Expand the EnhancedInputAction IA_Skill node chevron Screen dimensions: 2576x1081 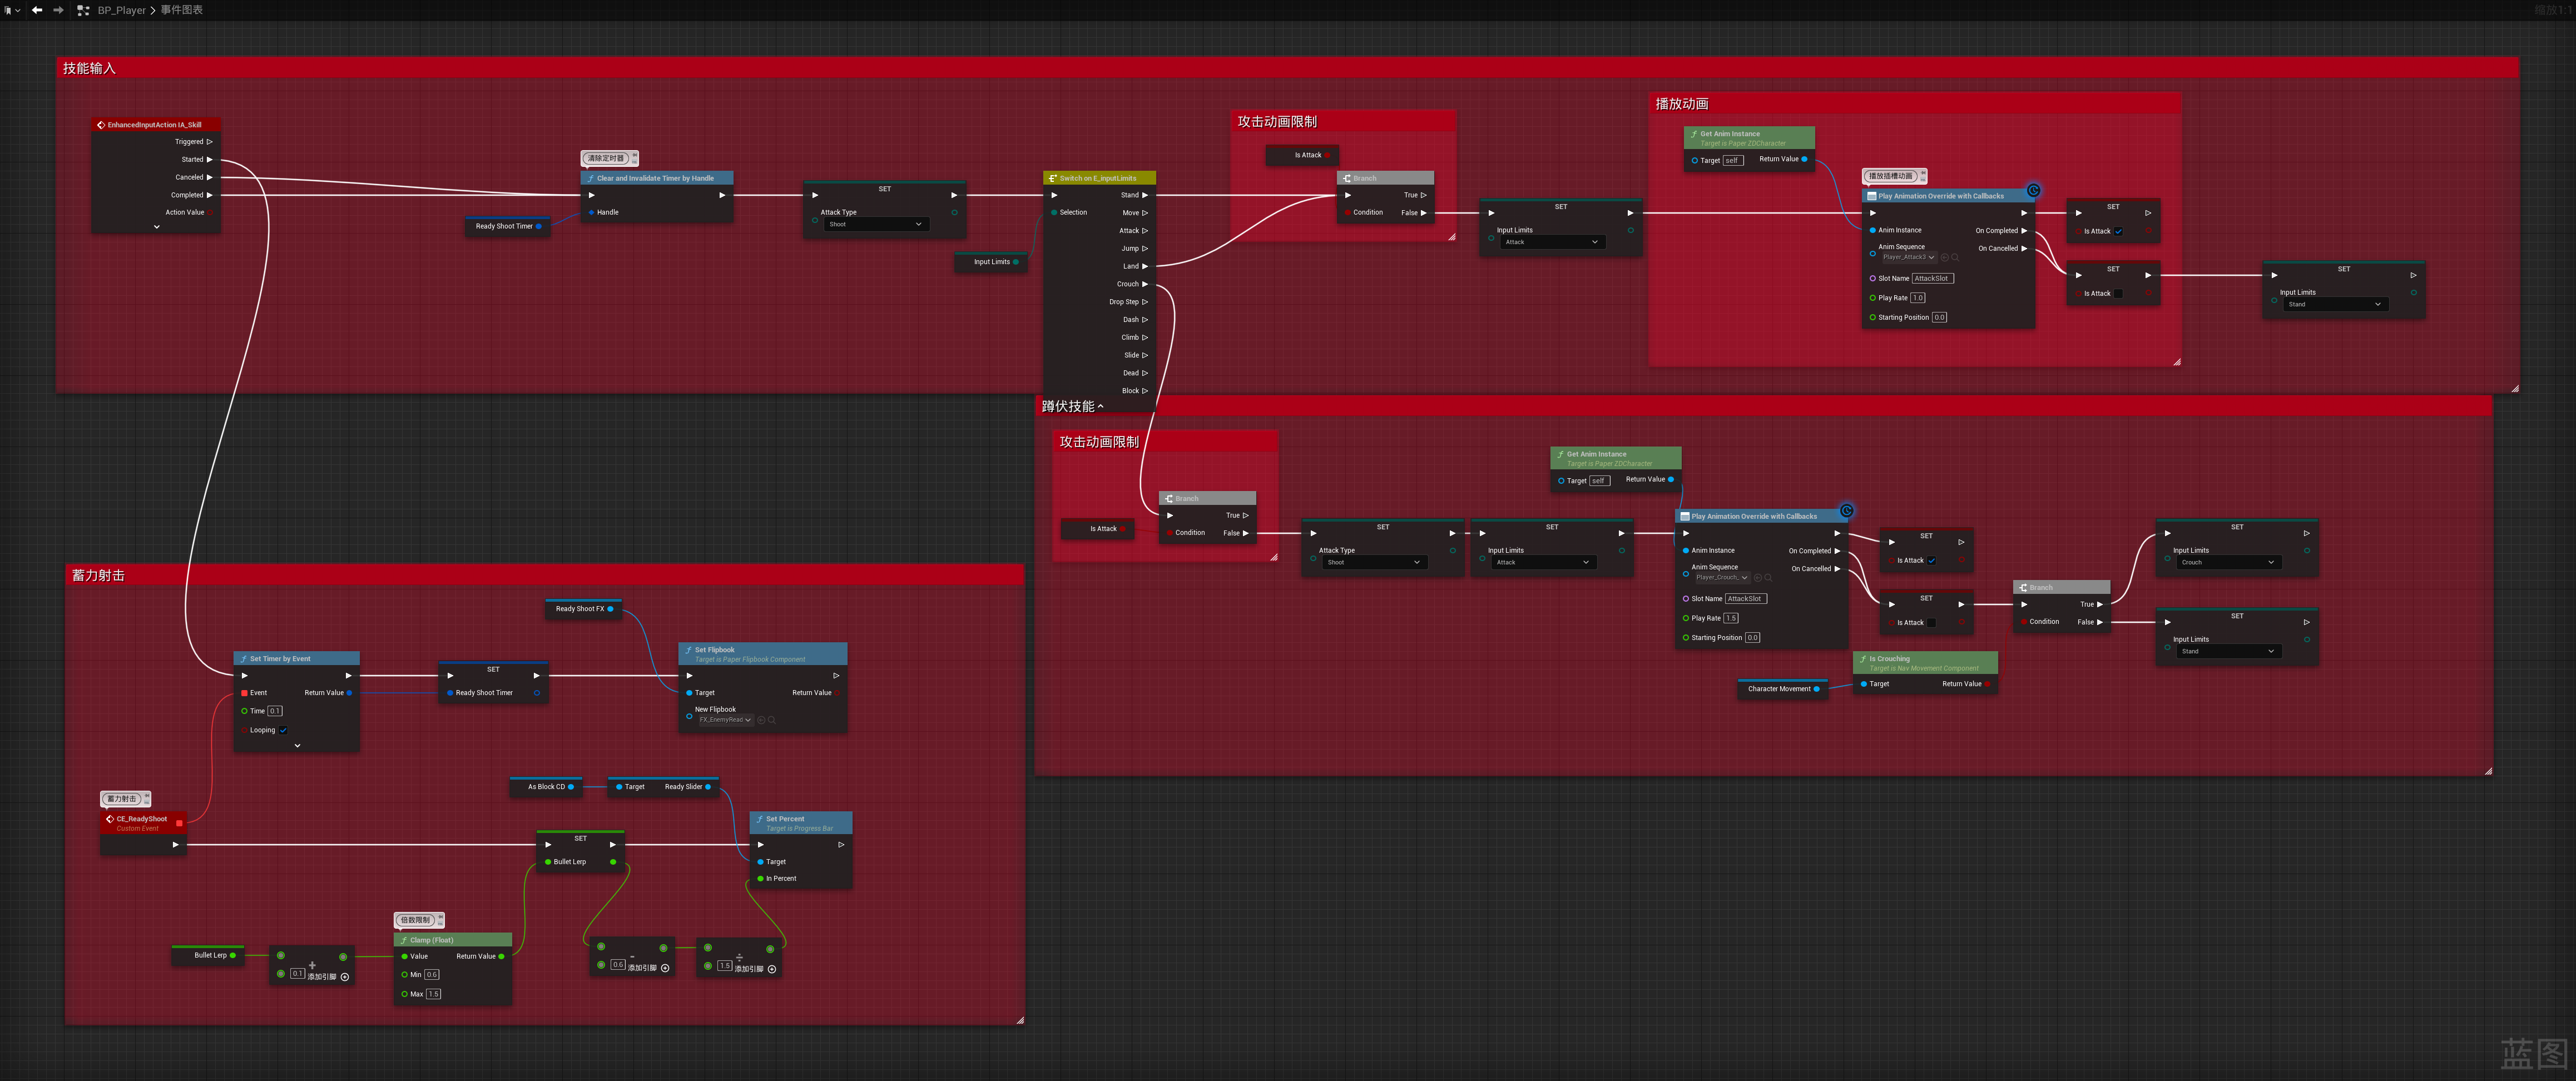[156, 227]
